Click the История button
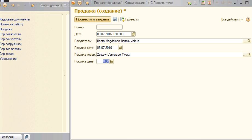This screenshot has width=252, height=140. [11, 137]
